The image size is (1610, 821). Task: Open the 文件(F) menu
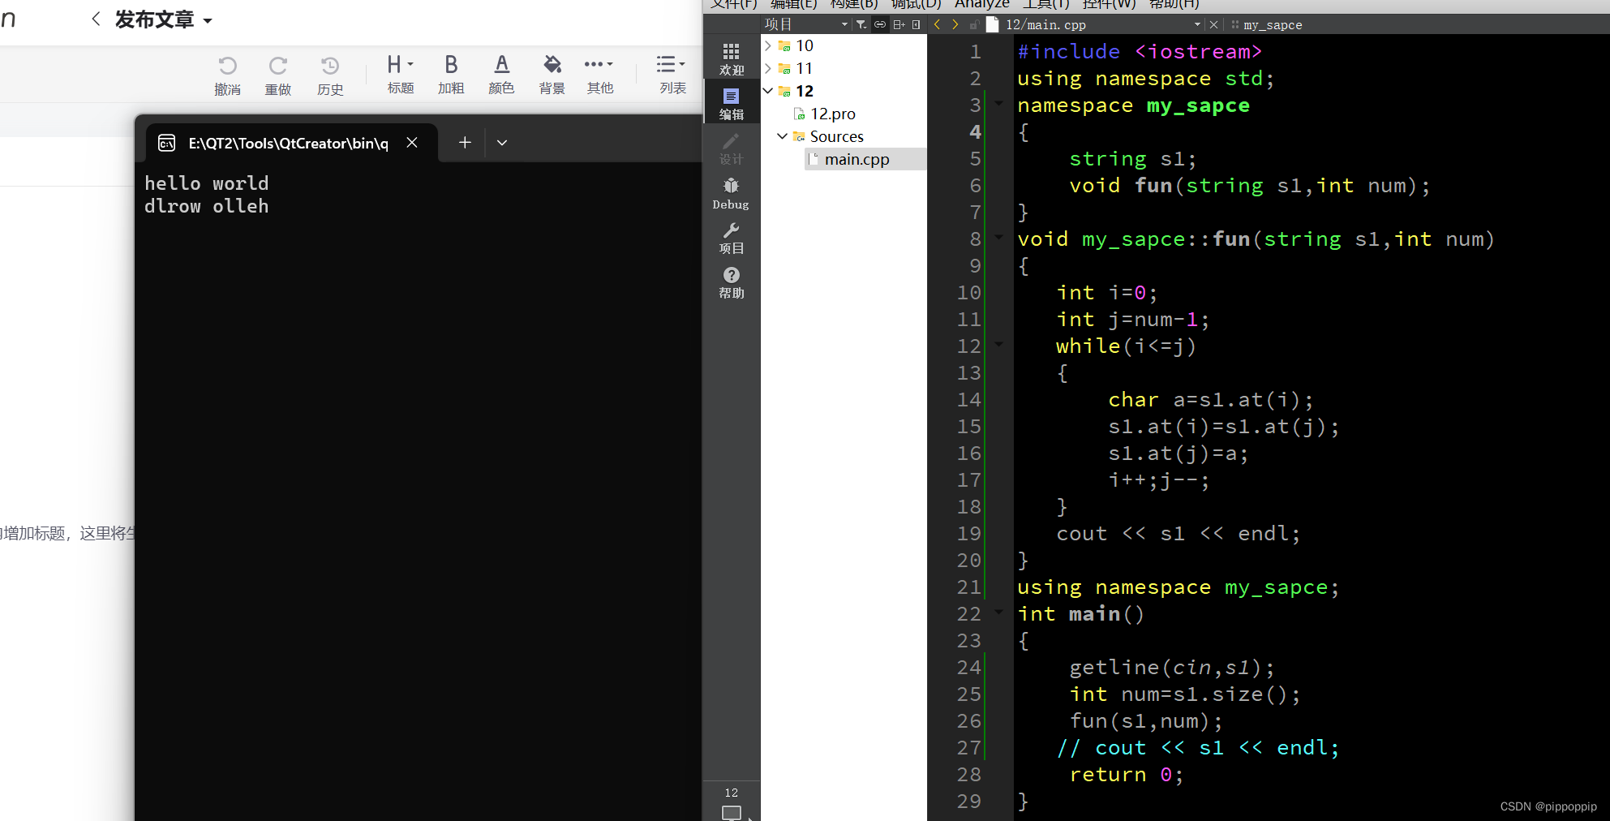click(x=733, y=4)
